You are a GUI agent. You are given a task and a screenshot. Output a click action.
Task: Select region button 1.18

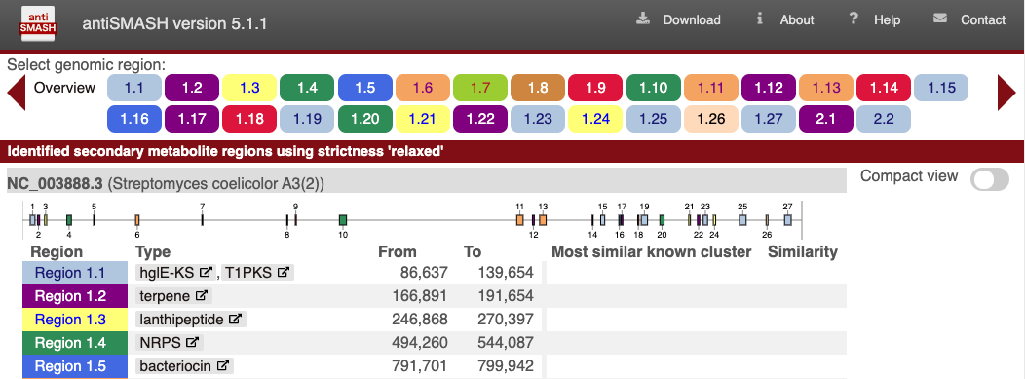coord(249,119)
